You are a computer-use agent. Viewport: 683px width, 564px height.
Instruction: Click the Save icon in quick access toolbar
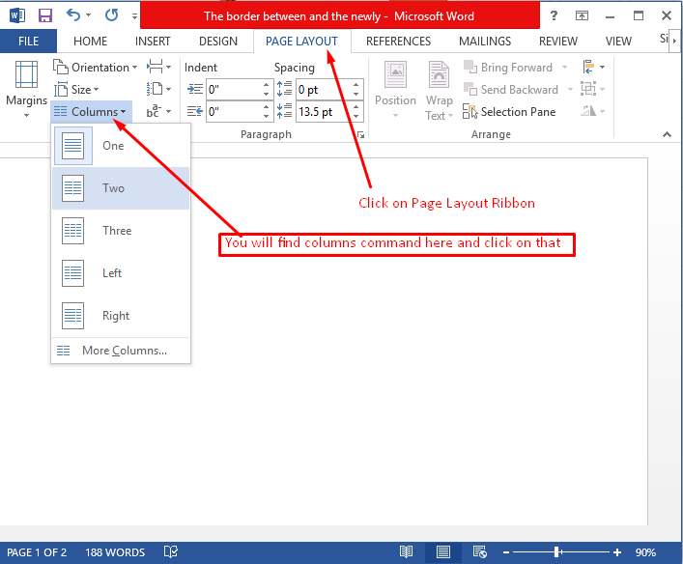[45, 15]
